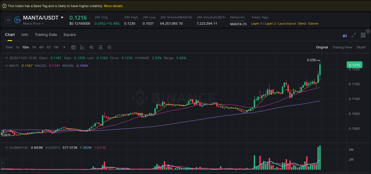Collapse the MA indicators row
Viewport: 371px width, 174px height.
coord(6,65)
